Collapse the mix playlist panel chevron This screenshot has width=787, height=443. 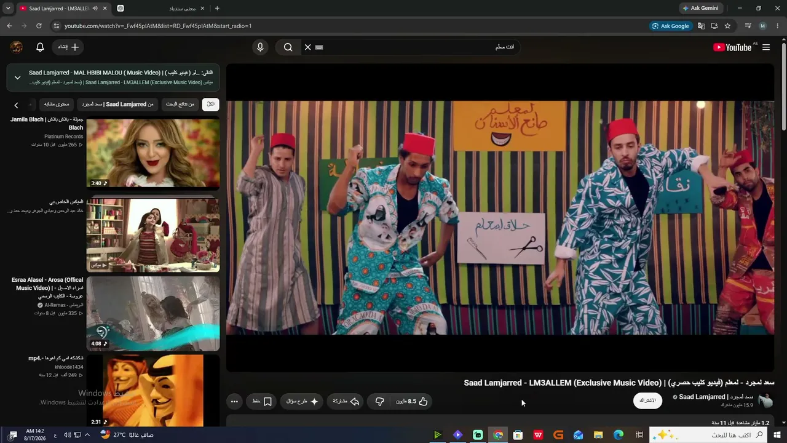(x=17, y=78)
